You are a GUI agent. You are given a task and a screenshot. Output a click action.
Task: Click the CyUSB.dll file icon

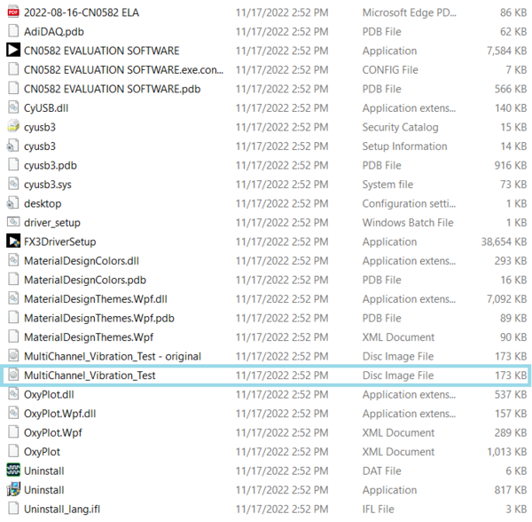click(x=13, y=107)
